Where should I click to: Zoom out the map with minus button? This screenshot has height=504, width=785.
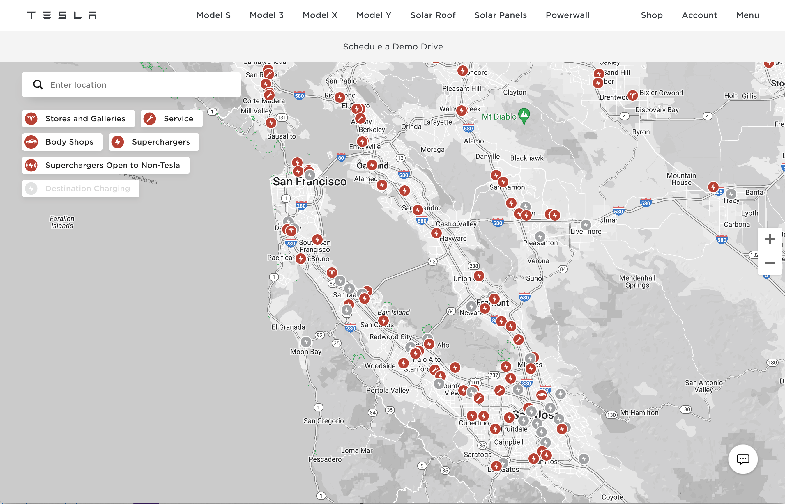tap(770, 263)
